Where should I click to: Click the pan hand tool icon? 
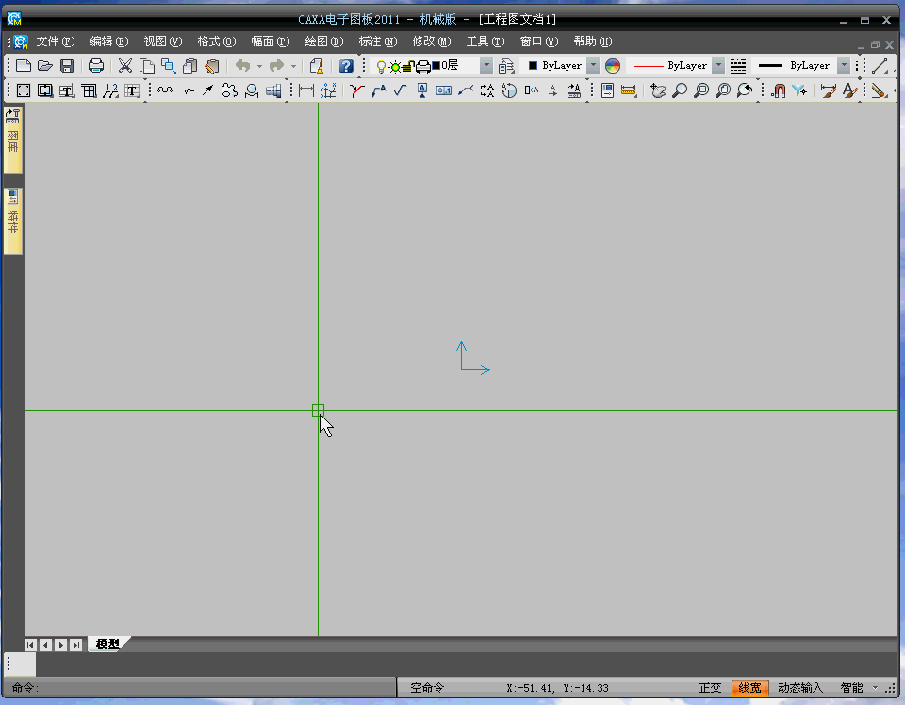point(658,90)
